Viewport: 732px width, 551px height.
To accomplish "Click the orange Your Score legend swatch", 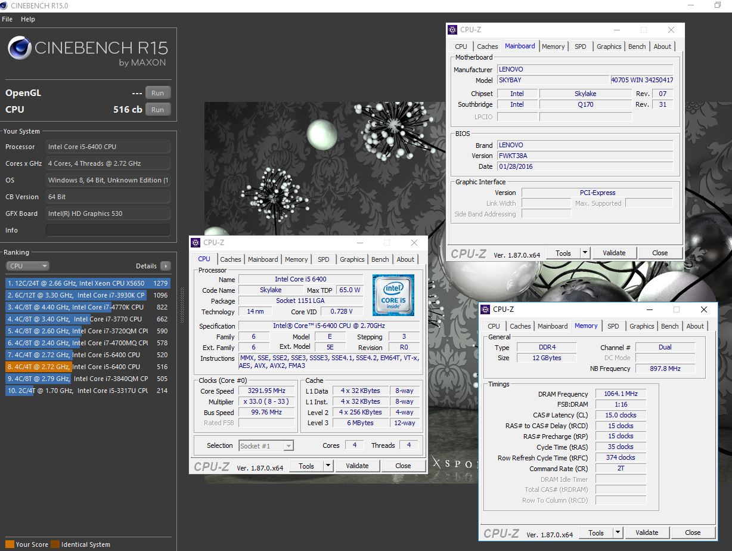I will (x=10, y=544).
